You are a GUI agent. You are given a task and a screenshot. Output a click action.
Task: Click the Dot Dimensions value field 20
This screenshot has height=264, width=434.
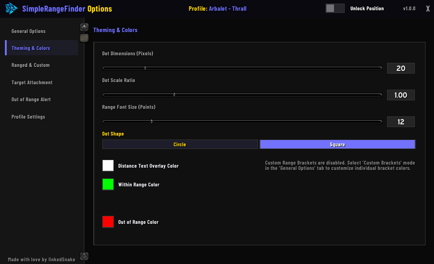(401, 68)
